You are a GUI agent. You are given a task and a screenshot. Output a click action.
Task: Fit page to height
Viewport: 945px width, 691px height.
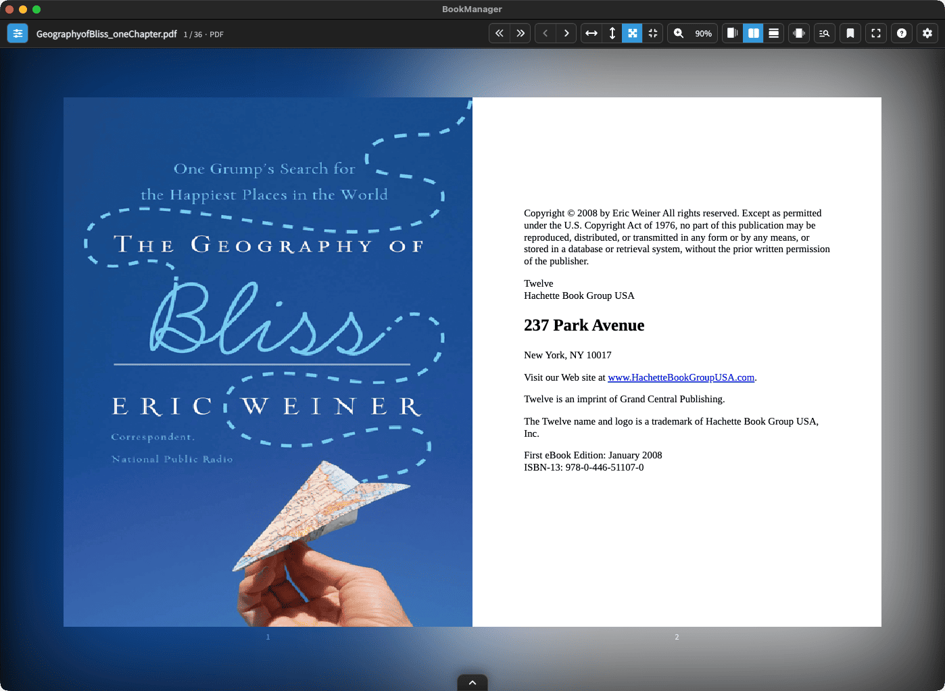click(612, 33)
